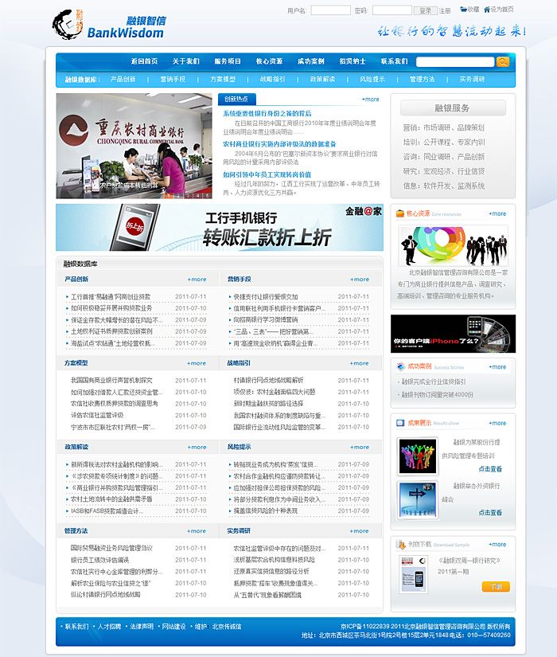Open 评估农信社监管评级 article
557x657 pixels.
[97, 415]
